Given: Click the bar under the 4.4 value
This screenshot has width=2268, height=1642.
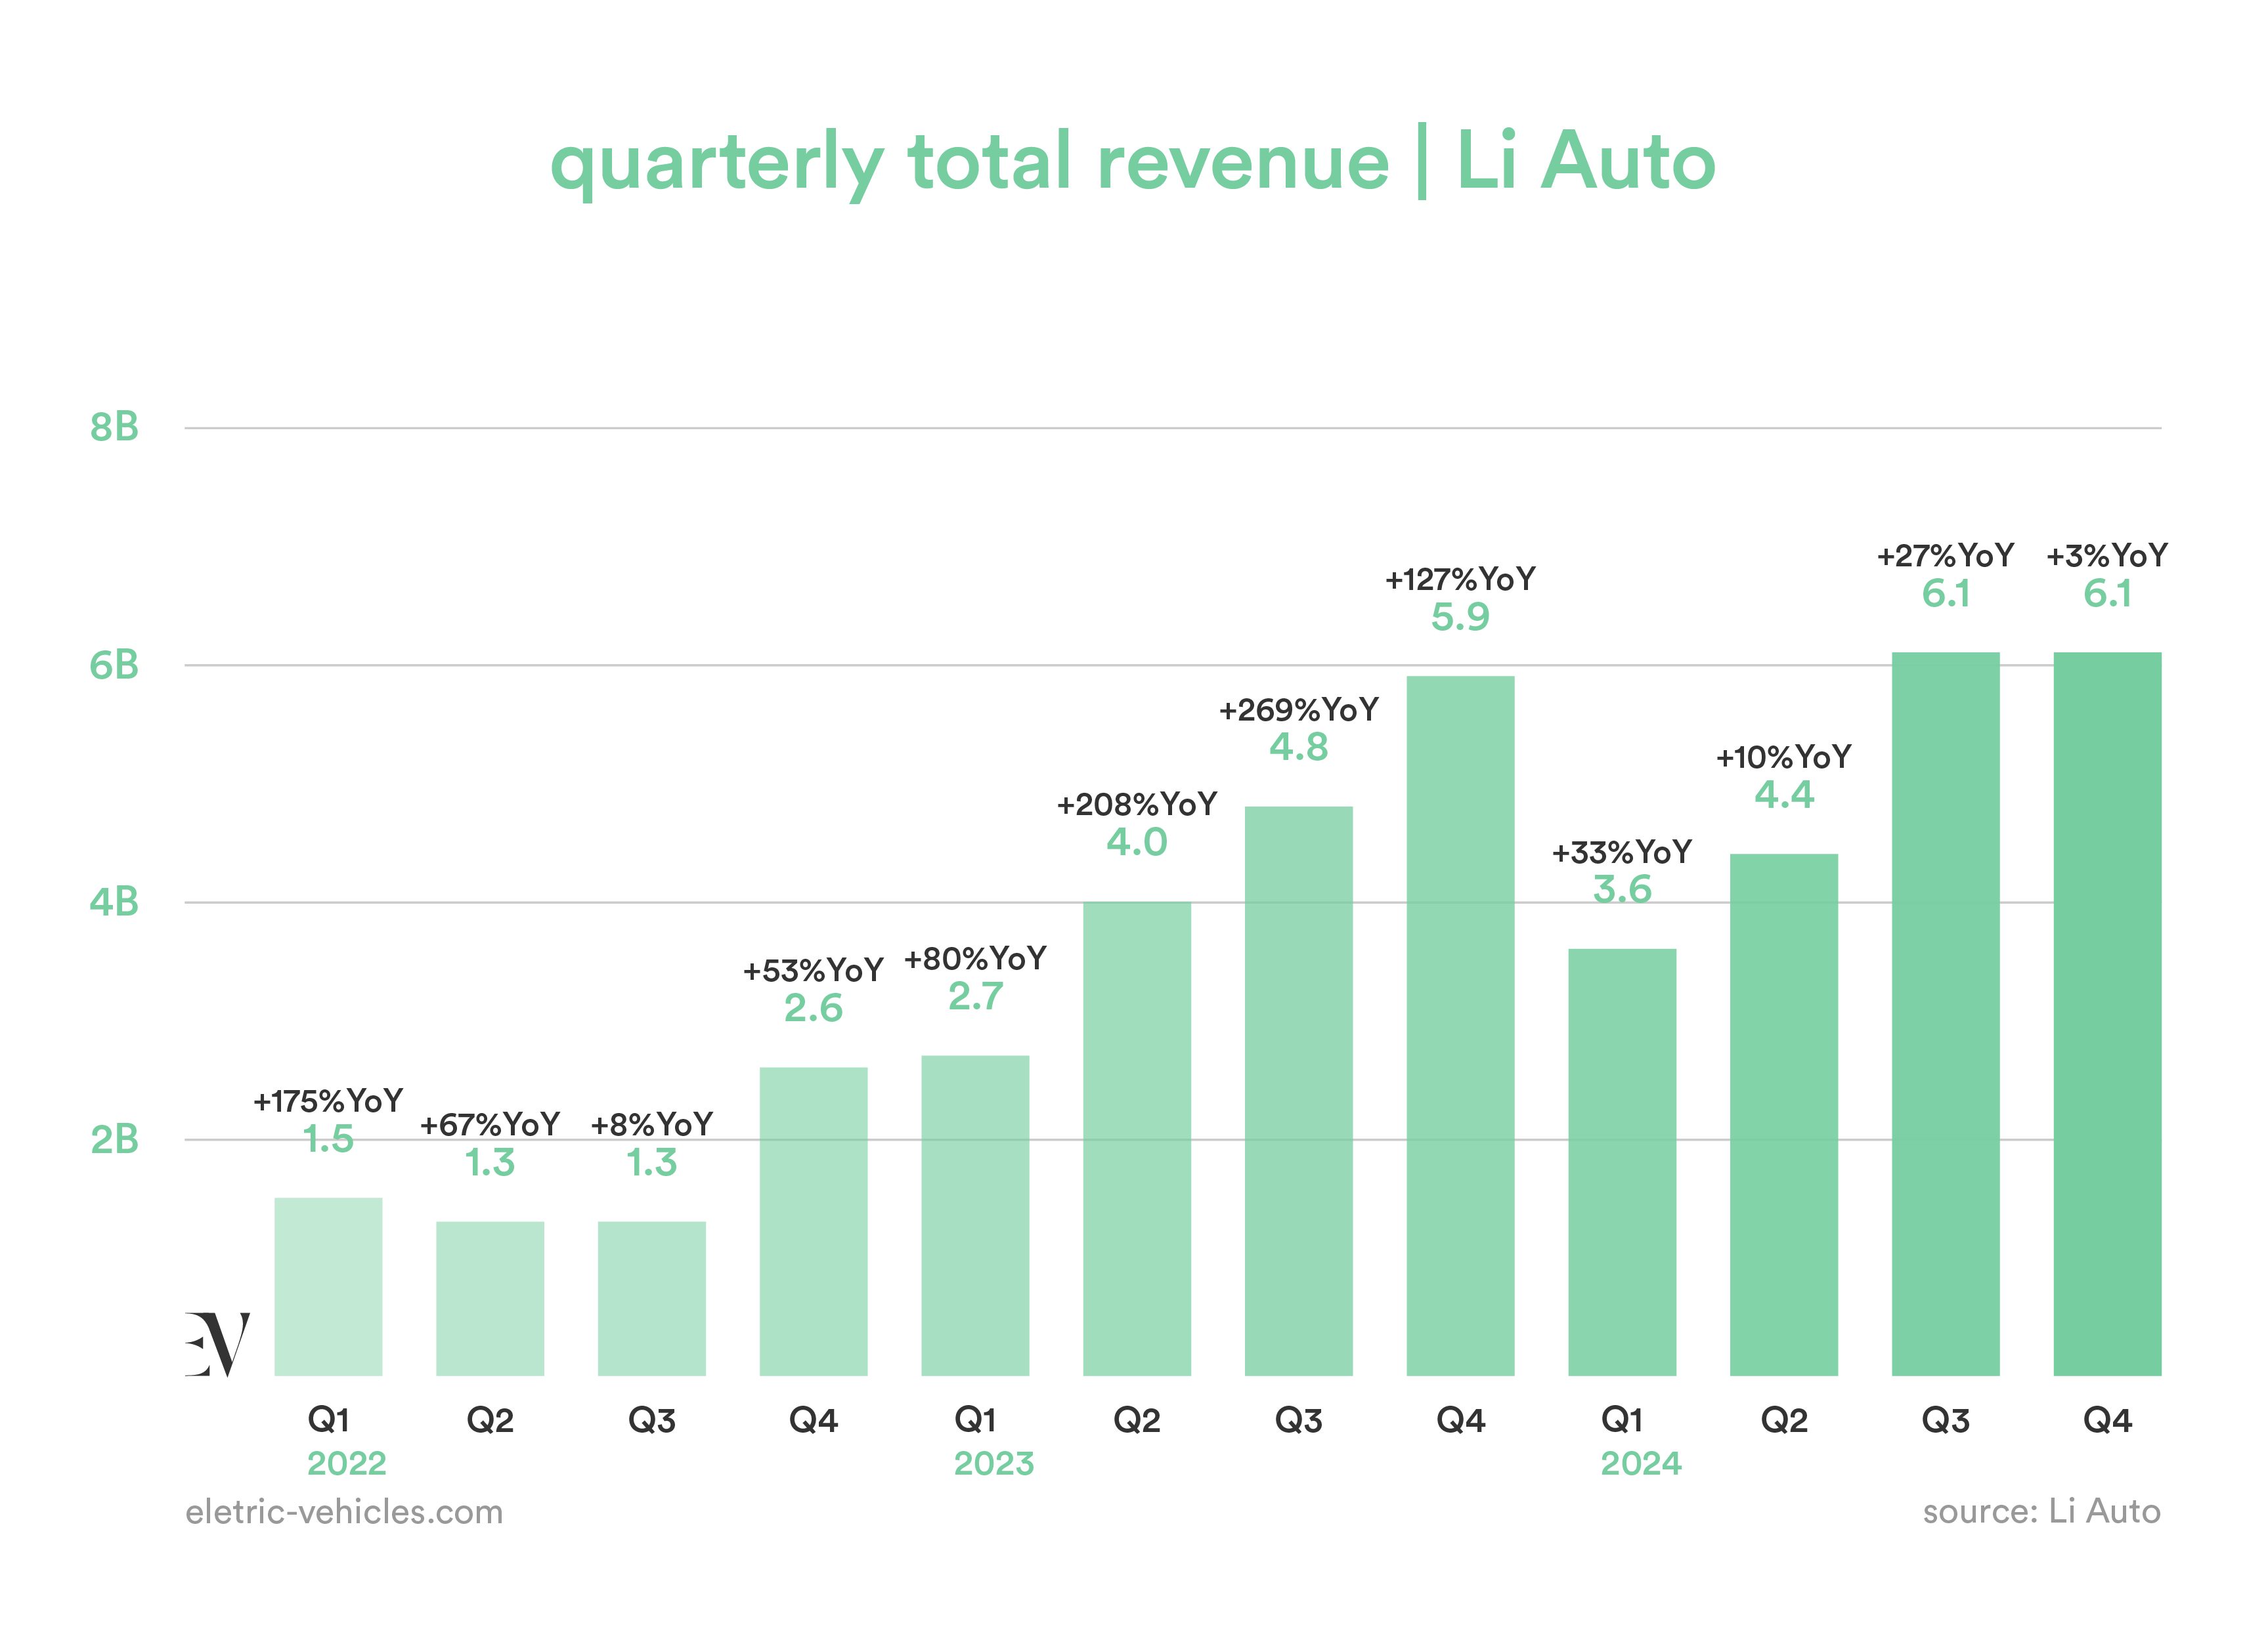Looking at the screenshot, I should point(1784,1114).
